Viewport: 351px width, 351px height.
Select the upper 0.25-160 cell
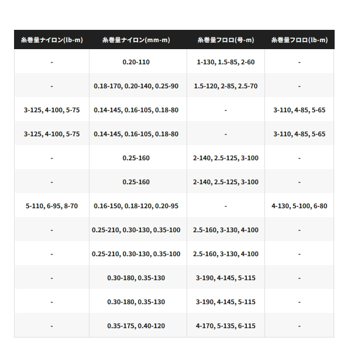136,158
